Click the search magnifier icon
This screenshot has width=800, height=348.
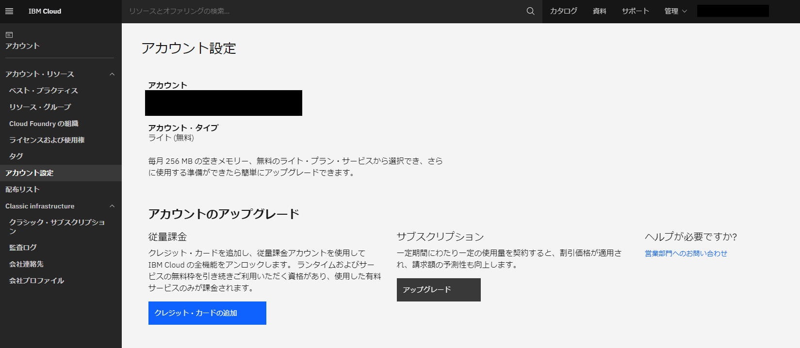pyautogui.click(x=530, y=11)
